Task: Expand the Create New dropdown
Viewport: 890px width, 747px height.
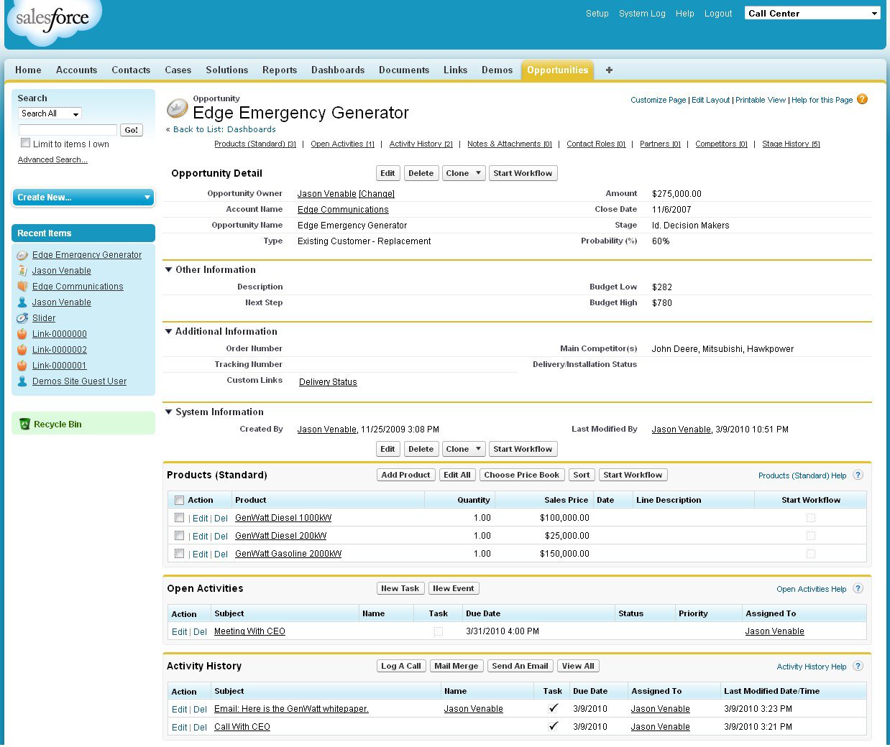Action: coord(83,198)
